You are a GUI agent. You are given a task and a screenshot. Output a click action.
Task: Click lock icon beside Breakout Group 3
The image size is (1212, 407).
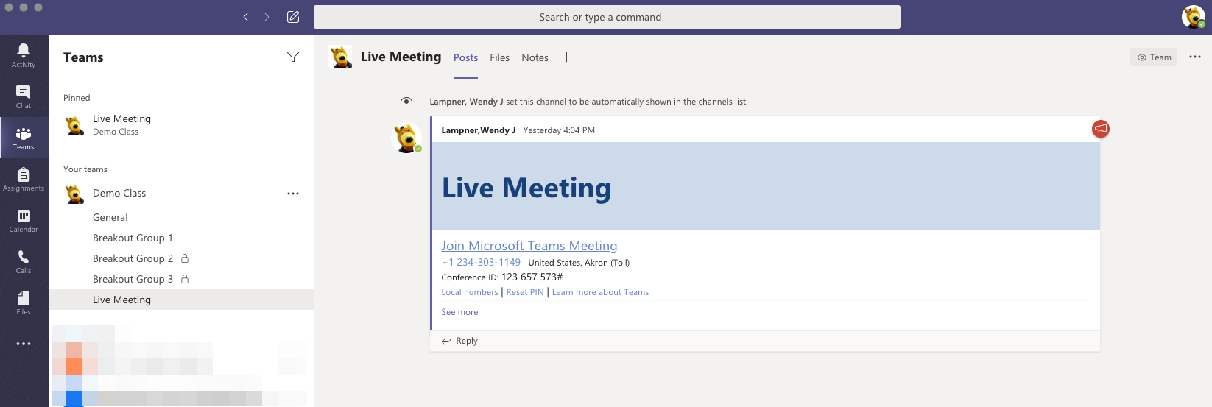coord(185,279)
